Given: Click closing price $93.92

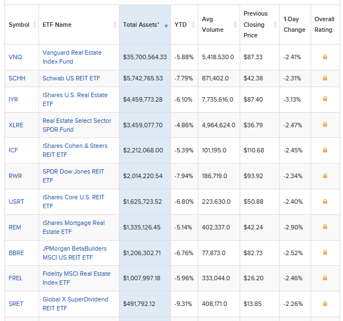Looking at the screenshot, I should 253,176.
